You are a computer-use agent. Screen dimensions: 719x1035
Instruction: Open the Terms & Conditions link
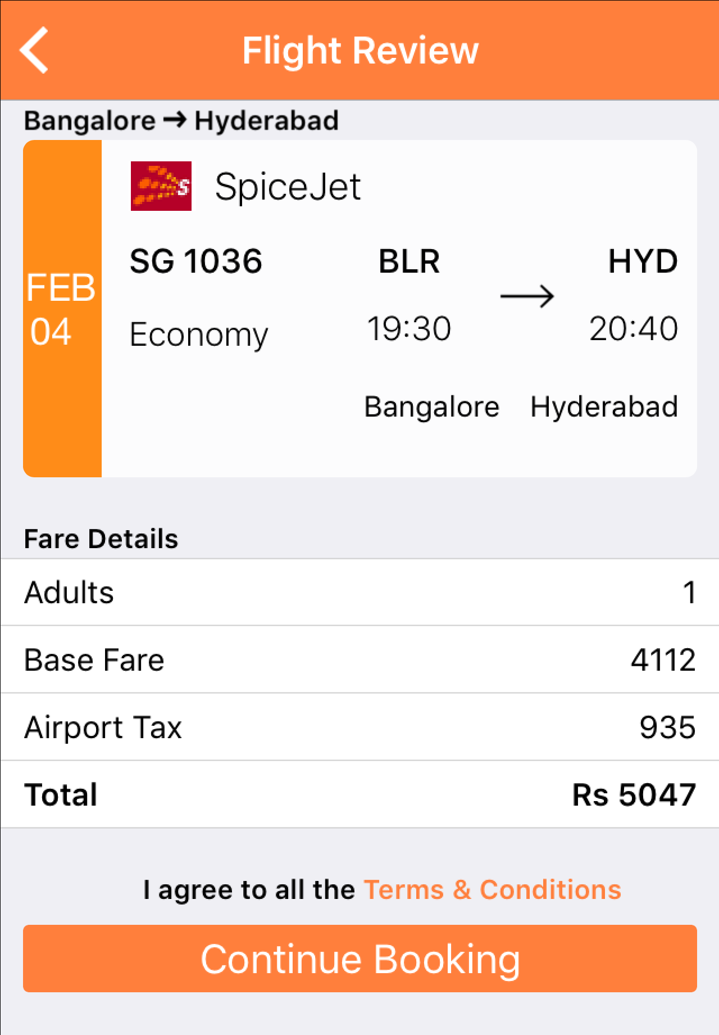coord(493,890)
